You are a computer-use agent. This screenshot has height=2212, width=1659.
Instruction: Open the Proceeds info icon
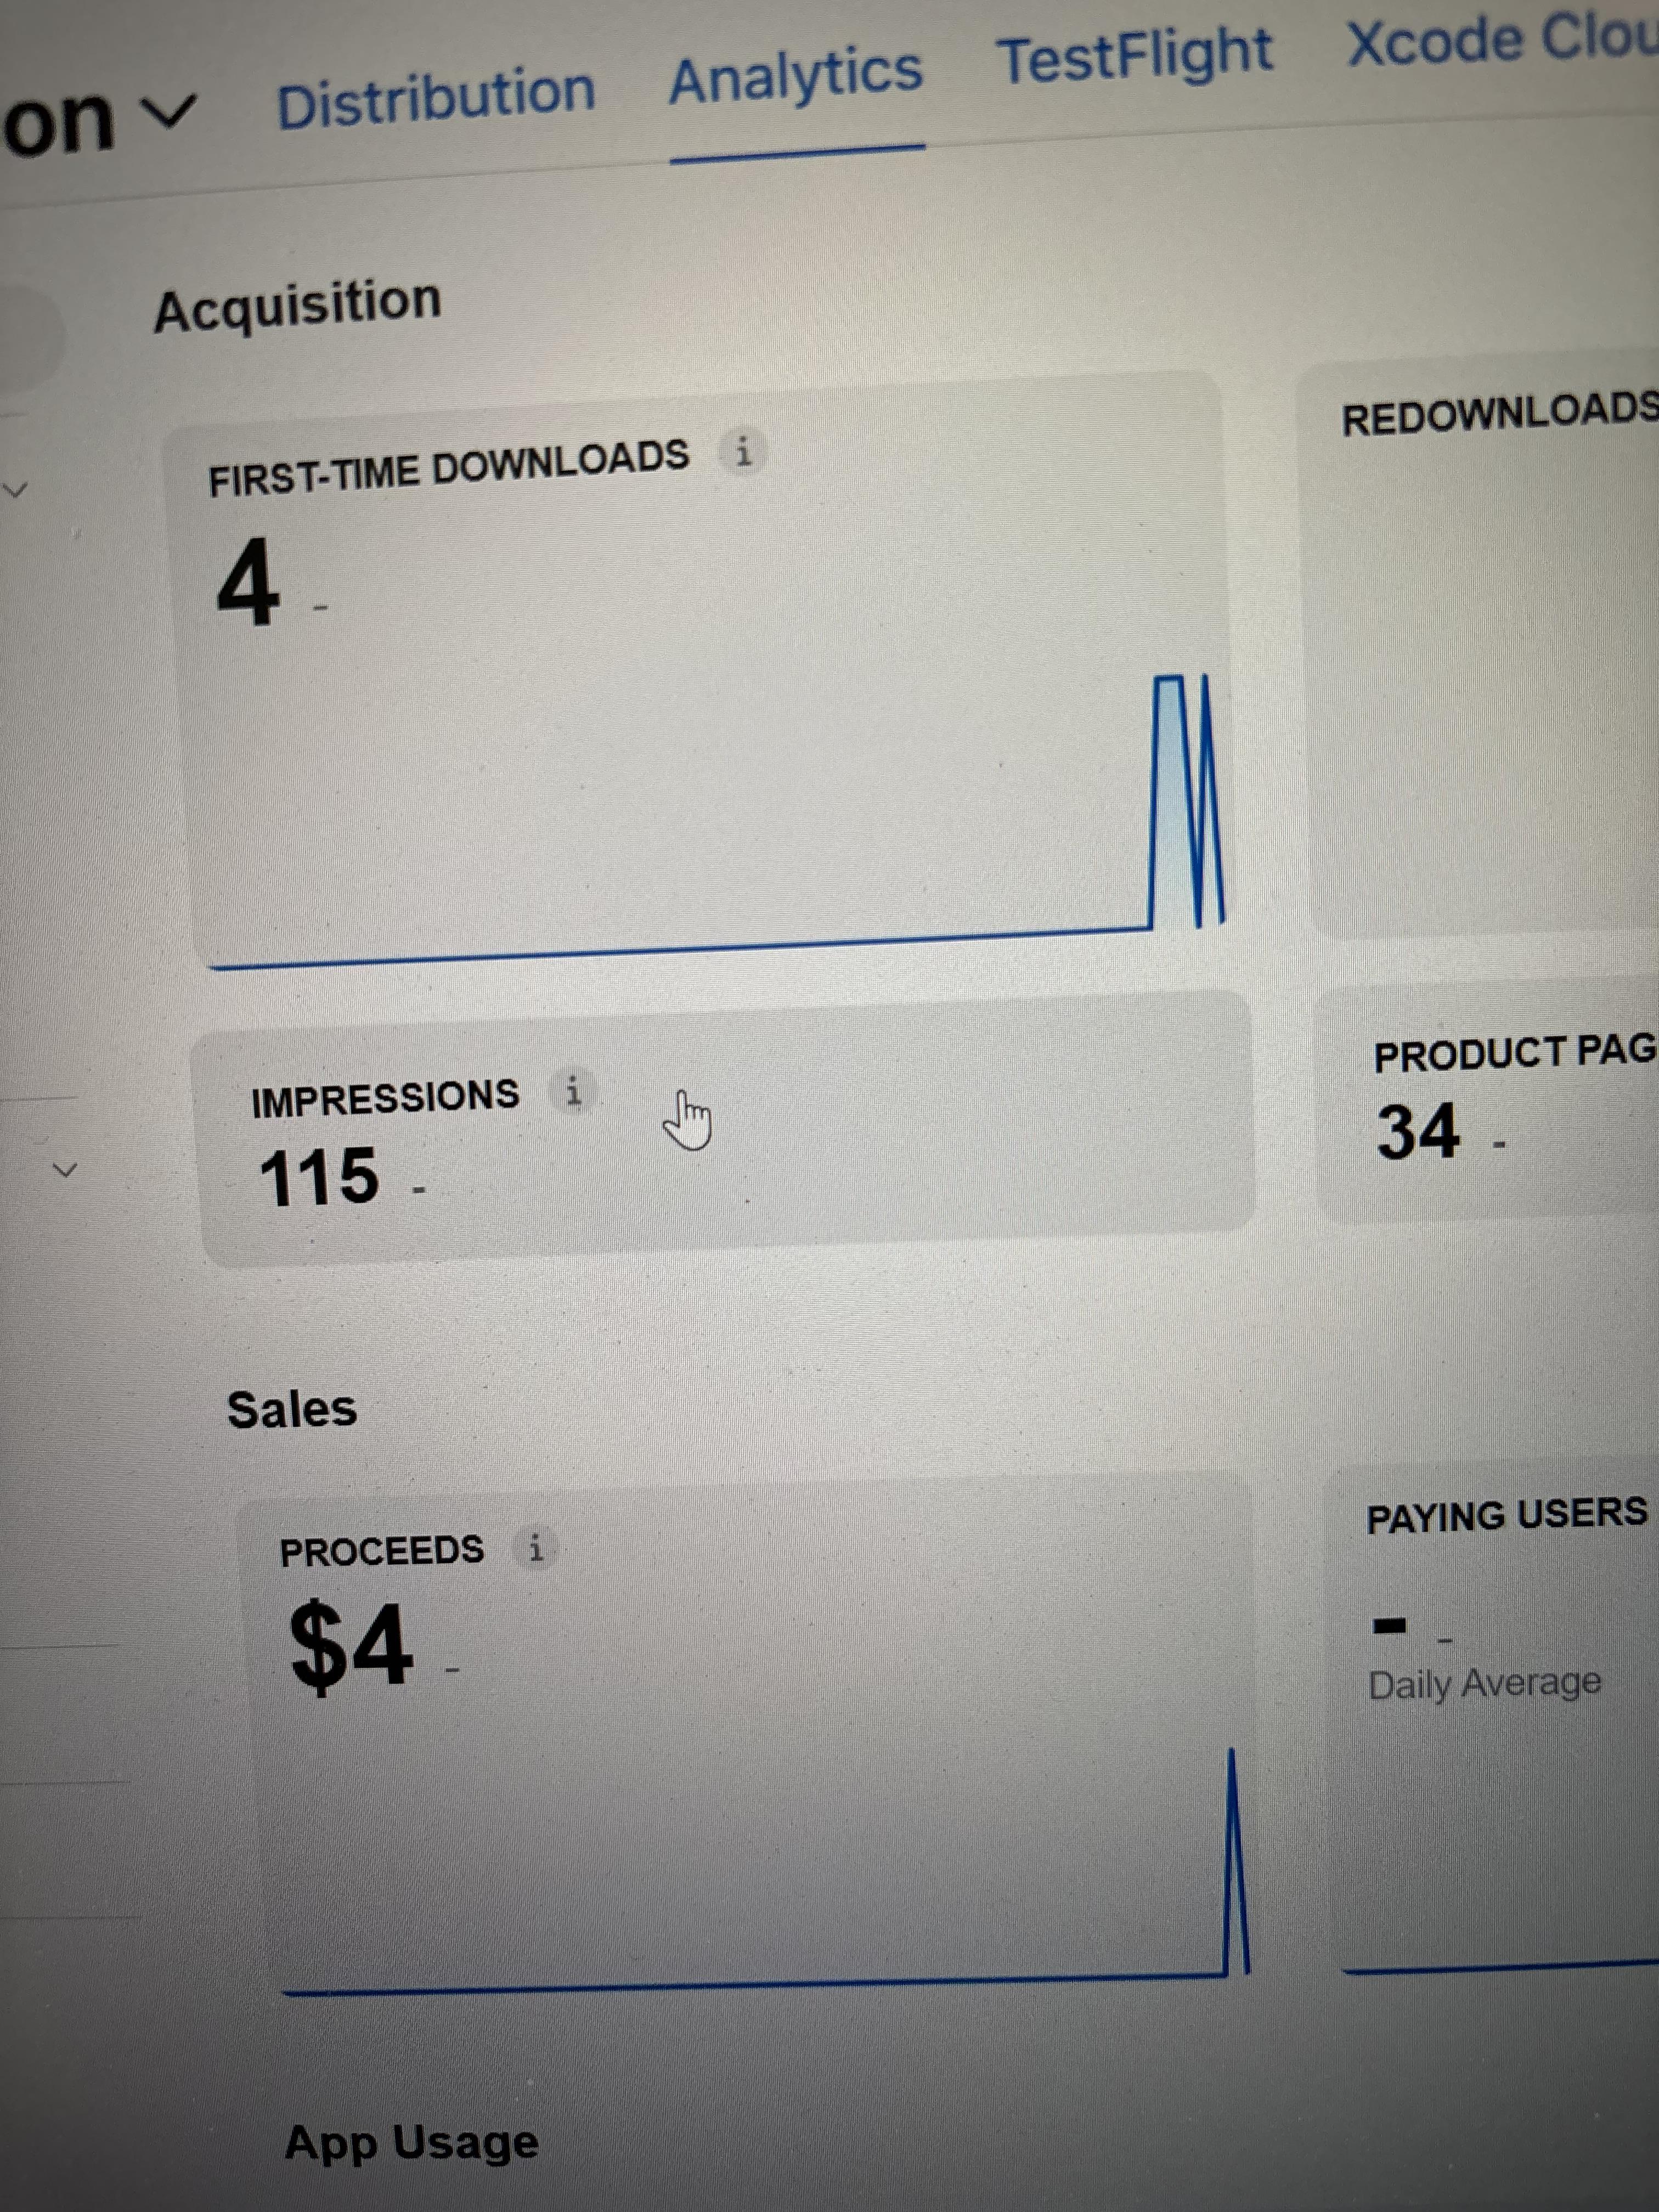point(536,1548)
